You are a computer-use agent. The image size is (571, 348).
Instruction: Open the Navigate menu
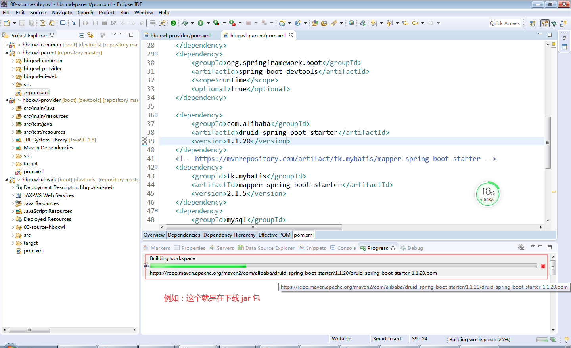click(61, 12)
